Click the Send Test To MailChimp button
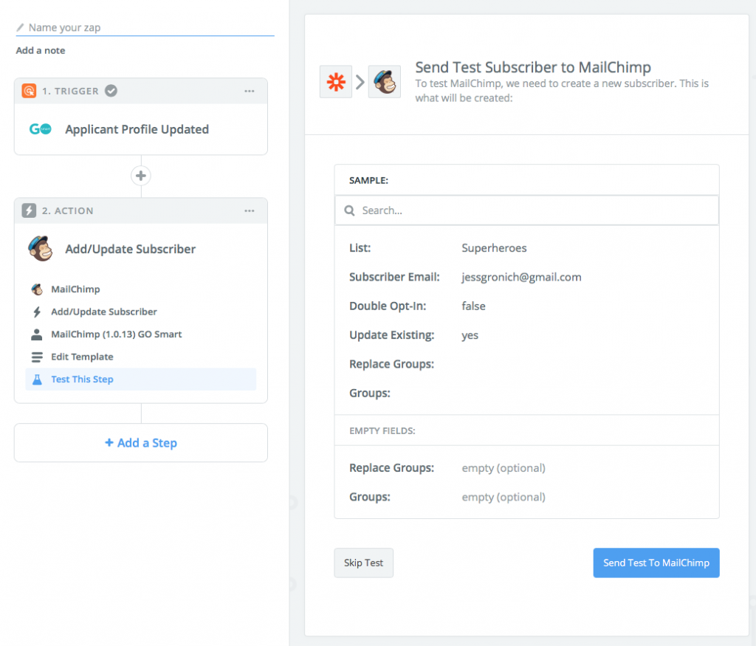Screen dimensions: 756x646 tap(656, 563)
